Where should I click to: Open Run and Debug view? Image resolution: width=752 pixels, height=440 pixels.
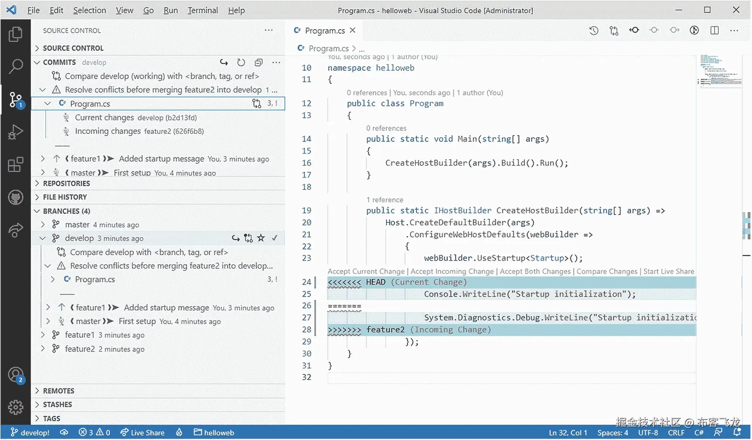(16, 132)
